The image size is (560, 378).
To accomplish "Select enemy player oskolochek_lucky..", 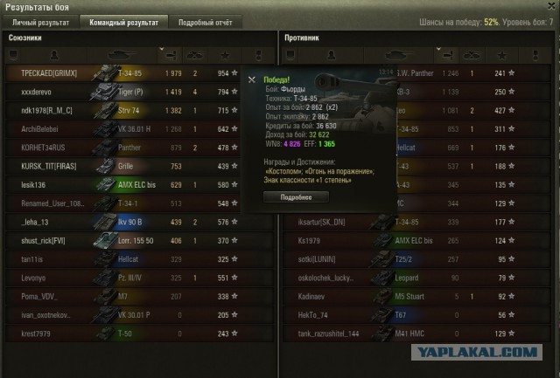I will pos(325,278).
